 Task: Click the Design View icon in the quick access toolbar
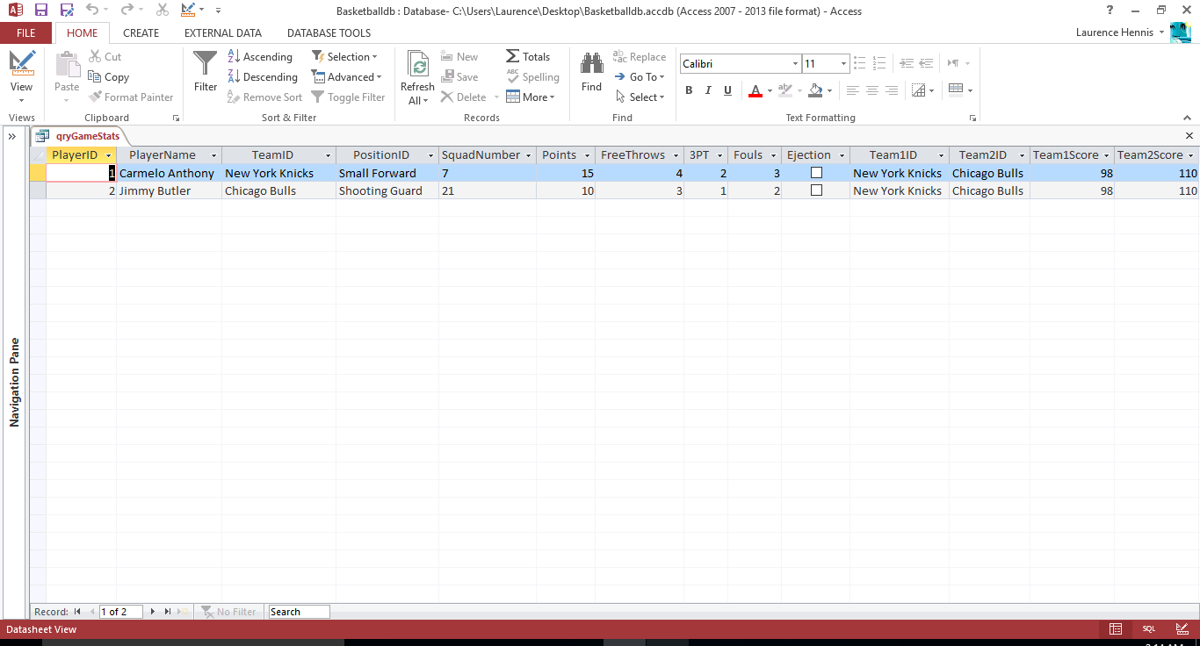[189, 11]
